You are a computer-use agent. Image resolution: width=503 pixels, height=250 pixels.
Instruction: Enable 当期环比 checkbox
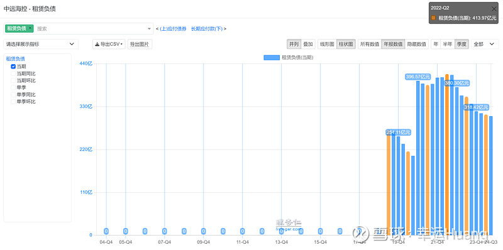tap(13, 80)
